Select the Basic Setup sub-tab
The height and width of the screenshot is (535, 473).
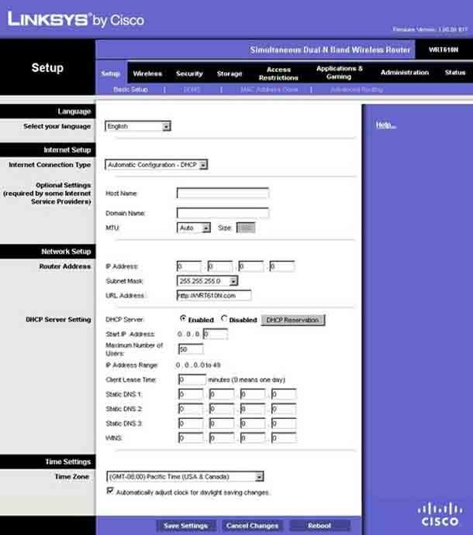pyautogui.click(x=130, y=89)
